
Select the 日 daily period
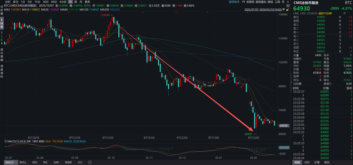coord(70,2)
